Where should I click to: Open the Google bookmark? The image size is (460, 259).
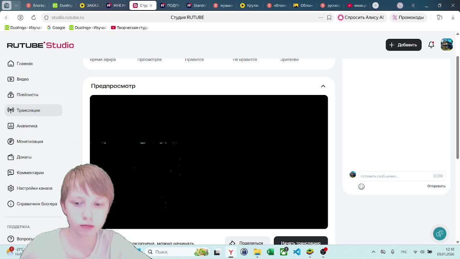click(x=56, y=28)
